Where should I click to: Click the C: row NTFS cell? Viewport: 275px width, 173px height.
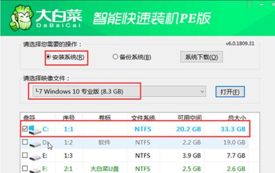pos(143,129)
